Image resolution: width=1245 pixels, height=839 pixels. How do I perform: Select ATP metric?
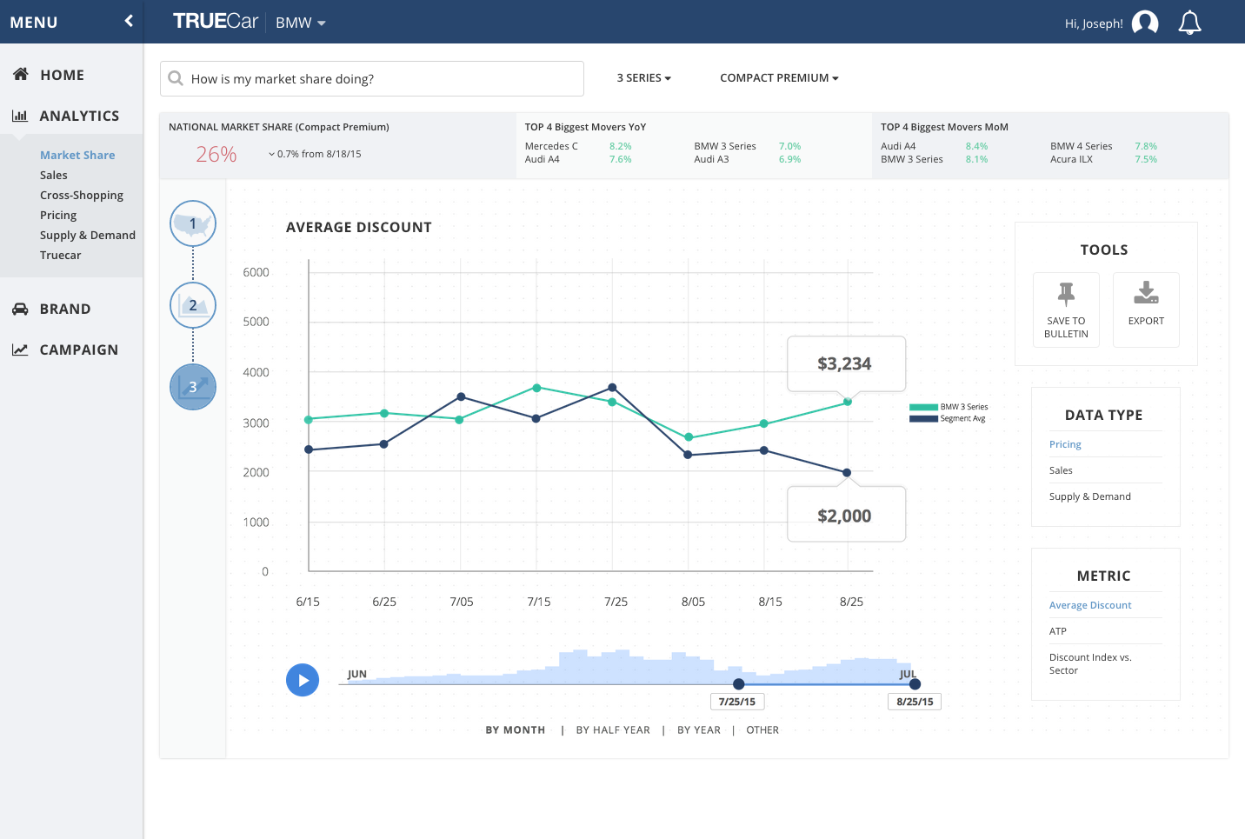[x=1058, y=631]
